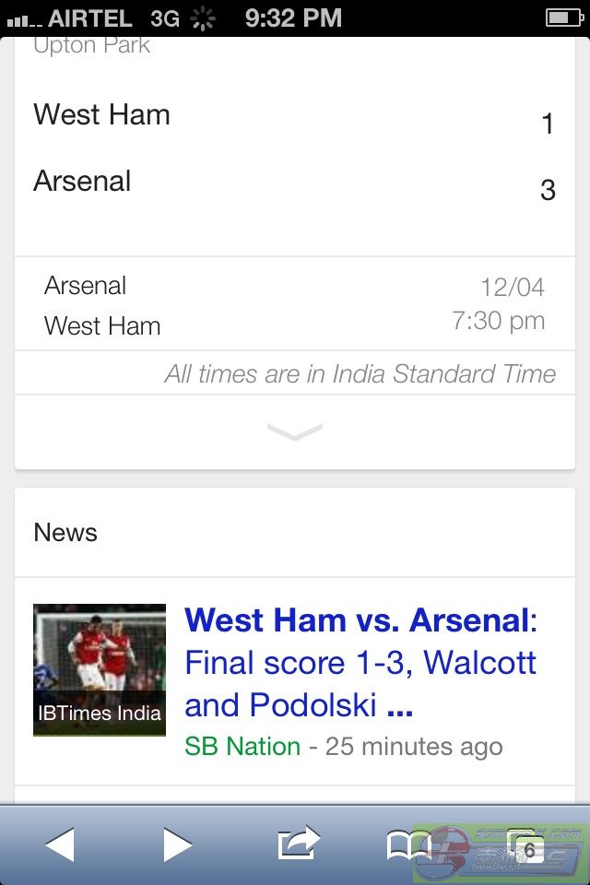Screen dimensions: 590x885
Task: Tap the AIRTEL carrier label
Action: [x=90, y=18]
